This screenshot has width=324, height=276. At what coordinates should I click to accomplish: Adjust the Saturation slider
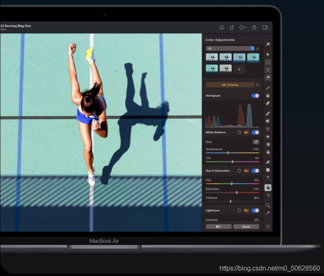[232, 193]
